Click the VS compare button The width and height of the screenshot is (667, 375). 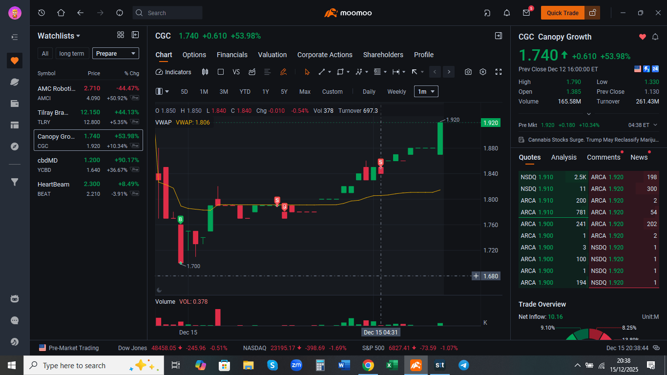pyautogui.click(x=236, y=72)
